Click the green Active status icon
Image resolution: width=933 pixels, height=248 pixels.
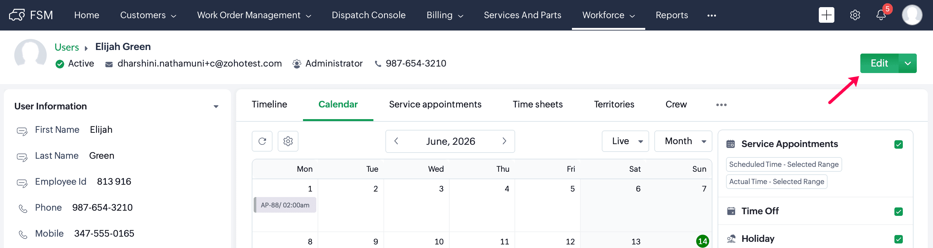pos(60,64)
